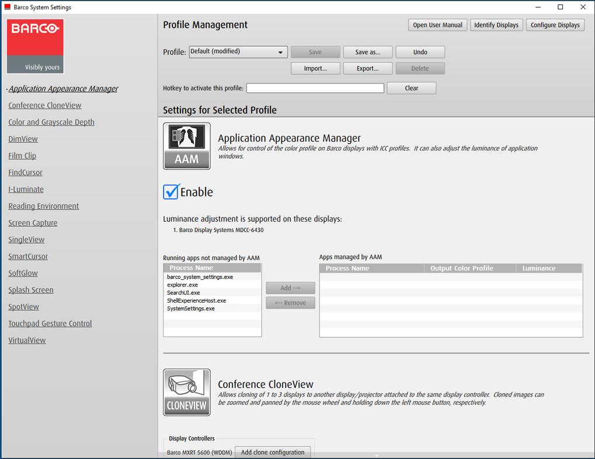Open the VirtualView link

click(x=27, y=341)
